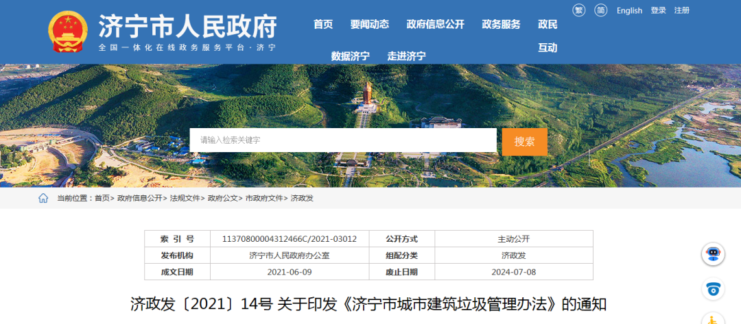This screenshot has width=741, height=324.
Task: Switch to Simplified Chinese (简) icon
Action: click(x=601, y=10)
